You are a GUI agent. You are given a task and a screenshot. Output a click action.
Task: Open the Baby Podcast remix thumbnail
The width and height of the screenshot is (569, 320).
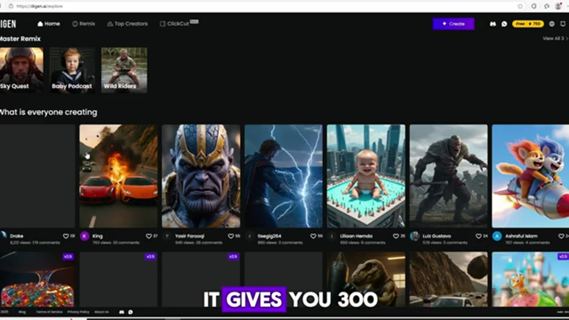[72, 70]
